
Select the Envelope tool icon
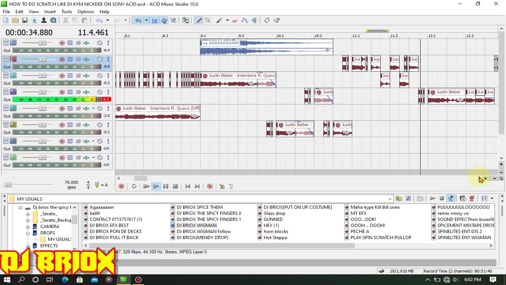tap(245, 20)
